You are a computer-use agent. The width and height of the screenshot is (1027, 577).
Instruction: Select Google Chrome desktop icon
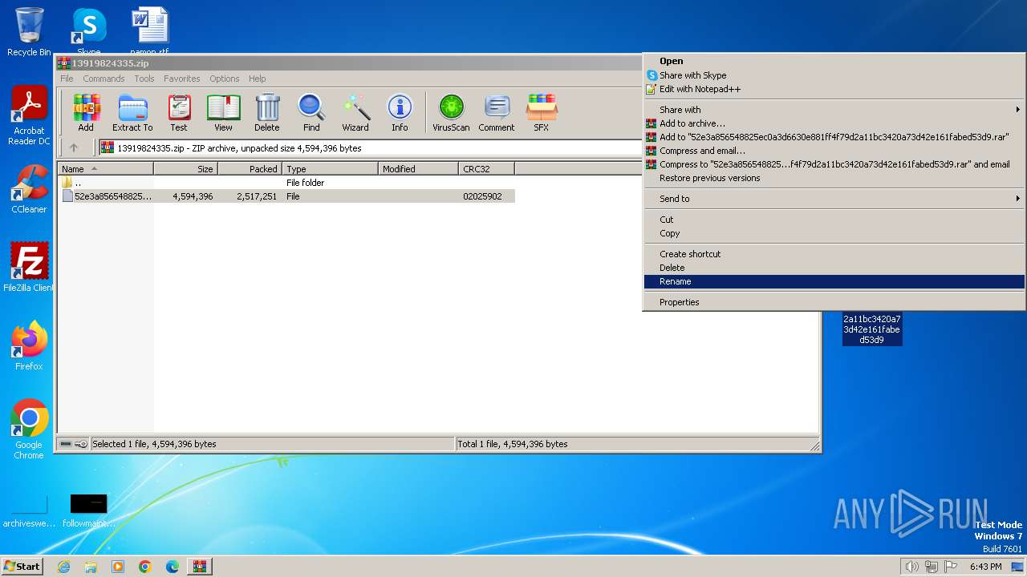29,430
